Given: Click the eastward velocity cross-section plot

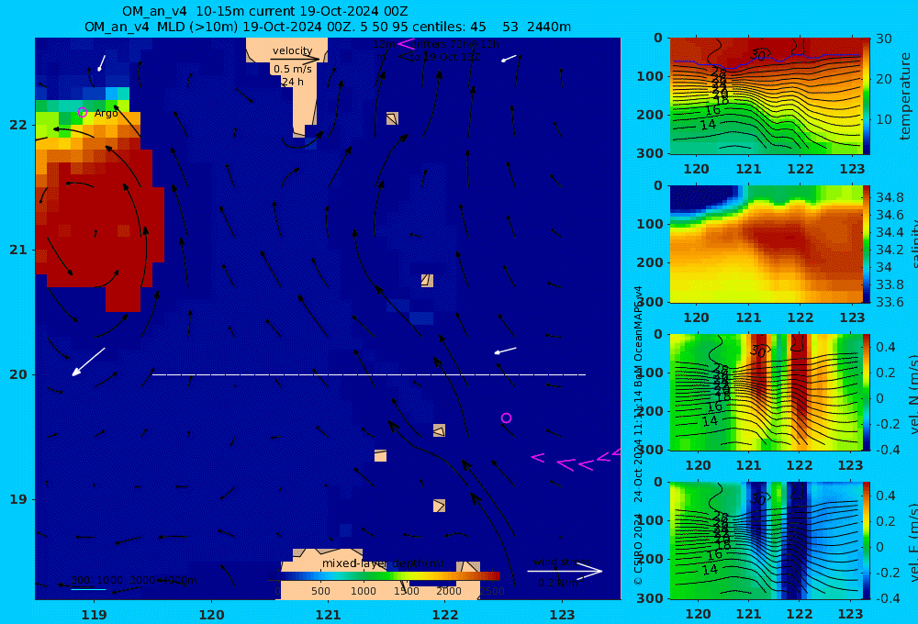Looking at the screenshot, I should (766, 540).
